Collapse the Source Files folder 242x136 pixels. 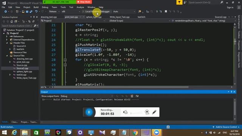(7, 56)
